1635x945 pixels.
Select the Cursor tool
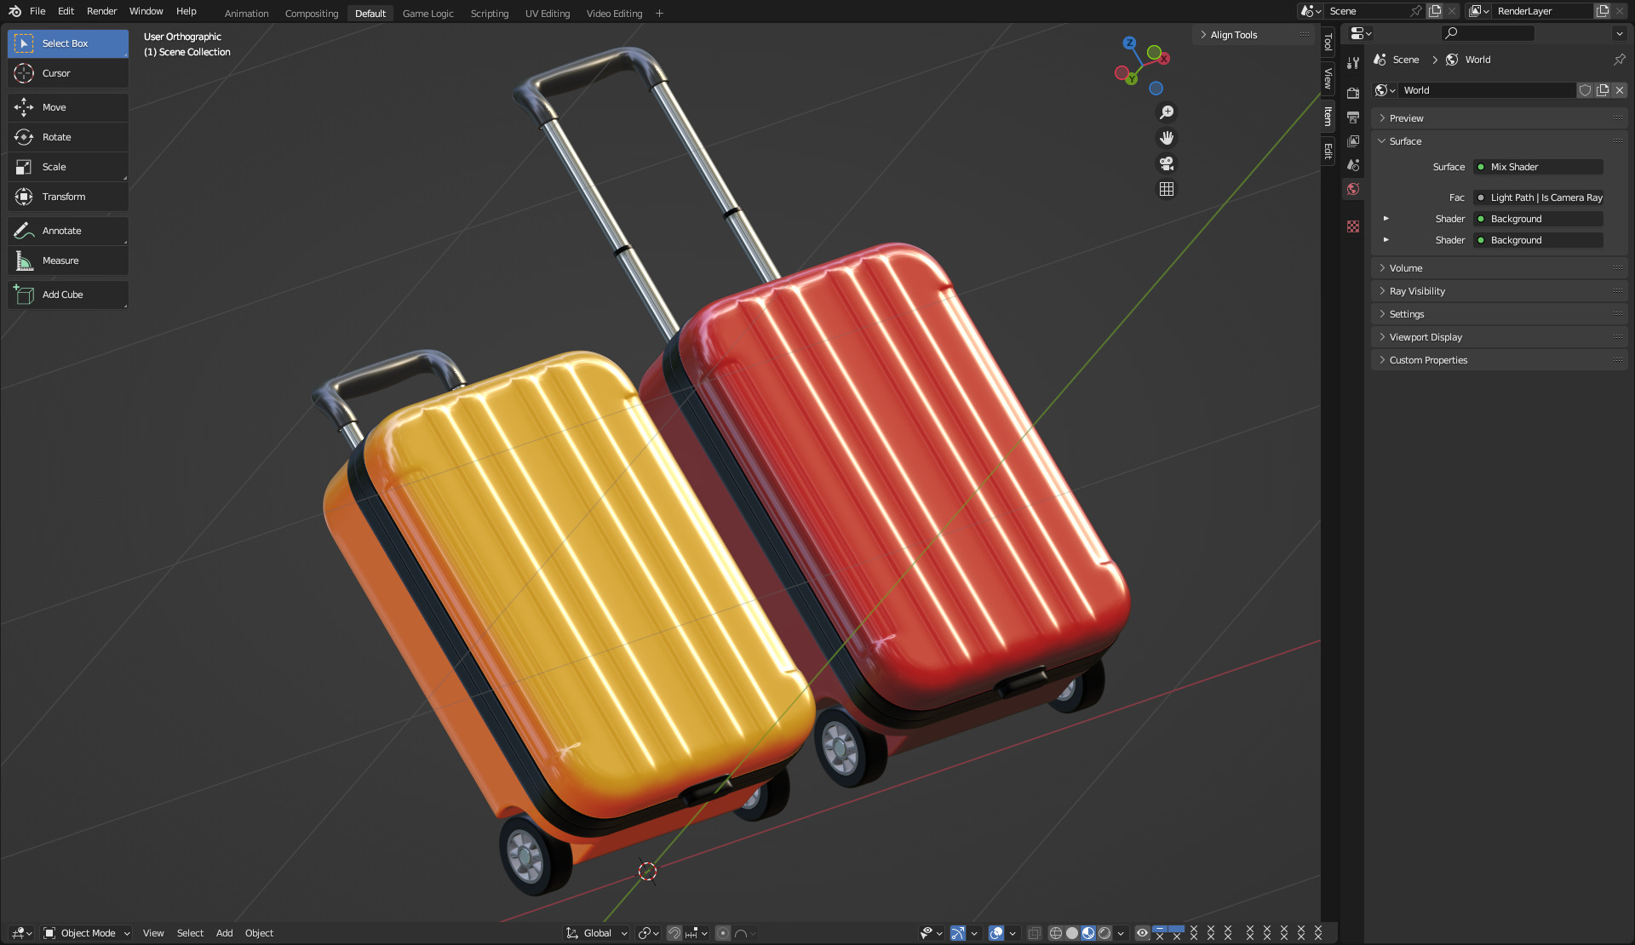click(x=68, y=73)
